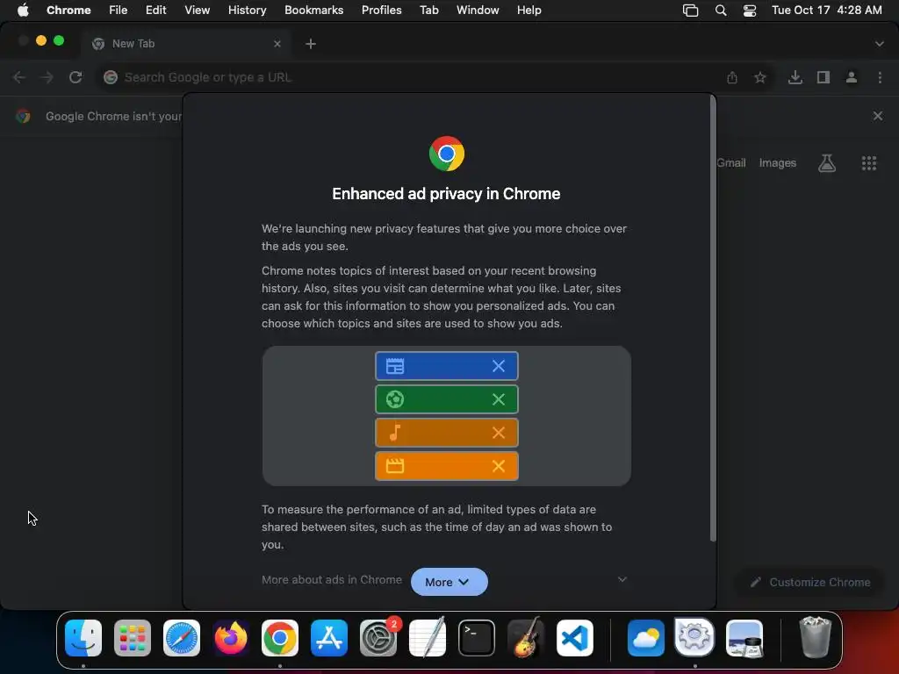Open Spotlight search in menu bar

coord(721,11)
